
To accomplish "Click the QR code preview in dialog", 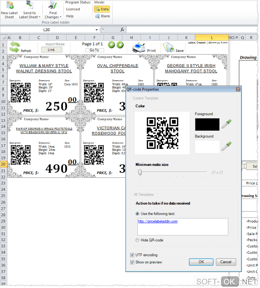I will tap(162, 133).
